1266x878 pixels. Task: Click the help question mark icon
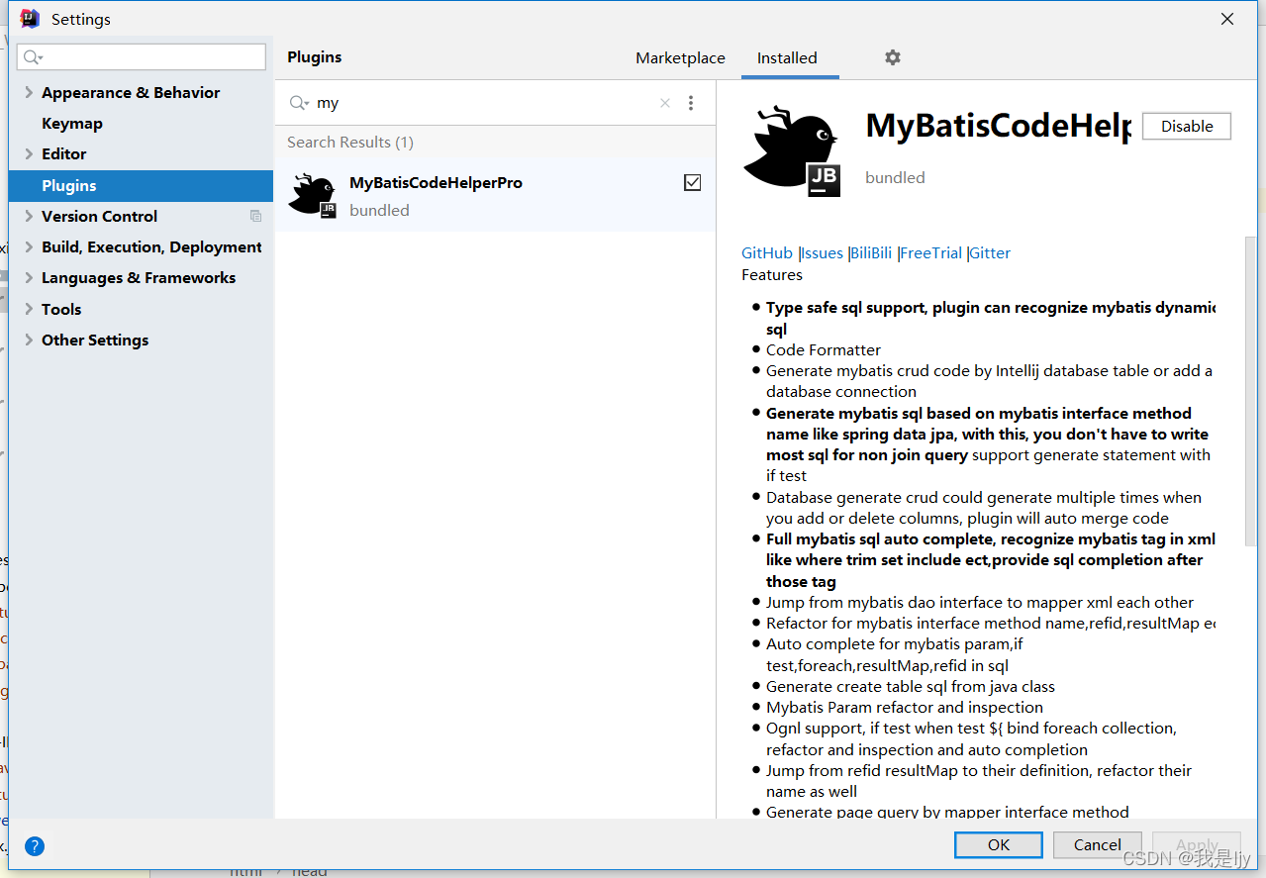(35, 846)
